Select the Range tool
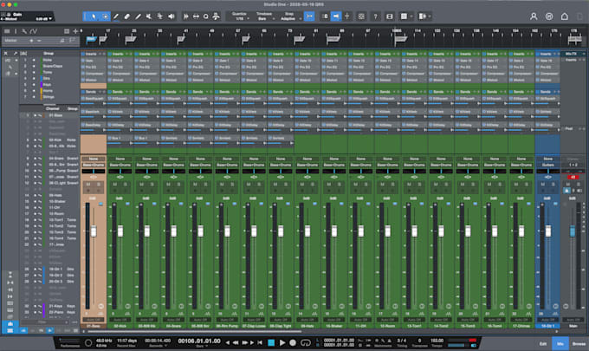589x351 pixels. click(x=105, y=16)
